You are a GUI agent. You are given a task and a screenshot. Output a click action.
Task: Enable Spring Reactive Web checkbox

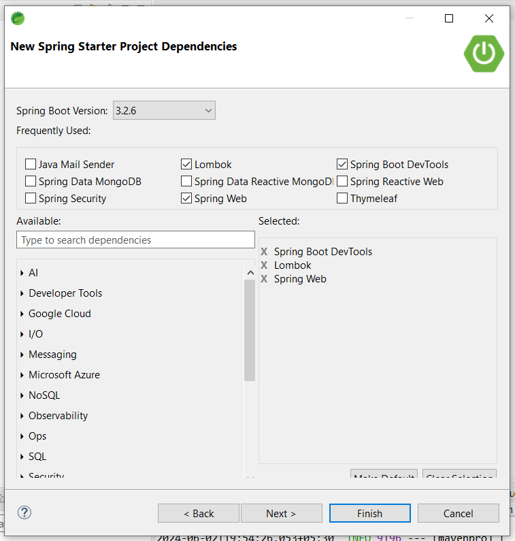click(342, 181)
